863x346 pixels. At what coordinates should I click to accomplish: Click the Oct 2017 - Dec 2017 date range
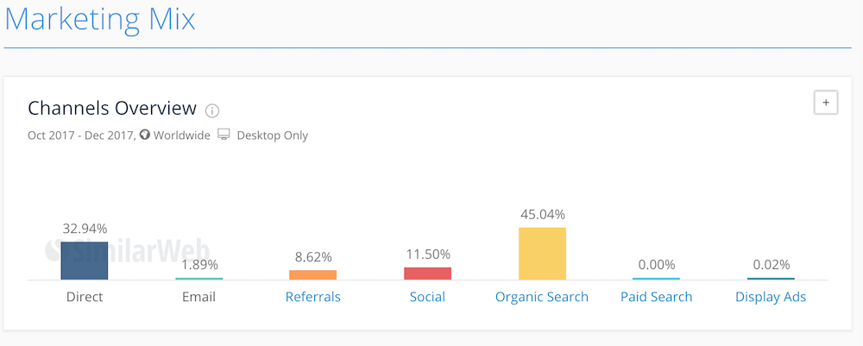(80, 135)
